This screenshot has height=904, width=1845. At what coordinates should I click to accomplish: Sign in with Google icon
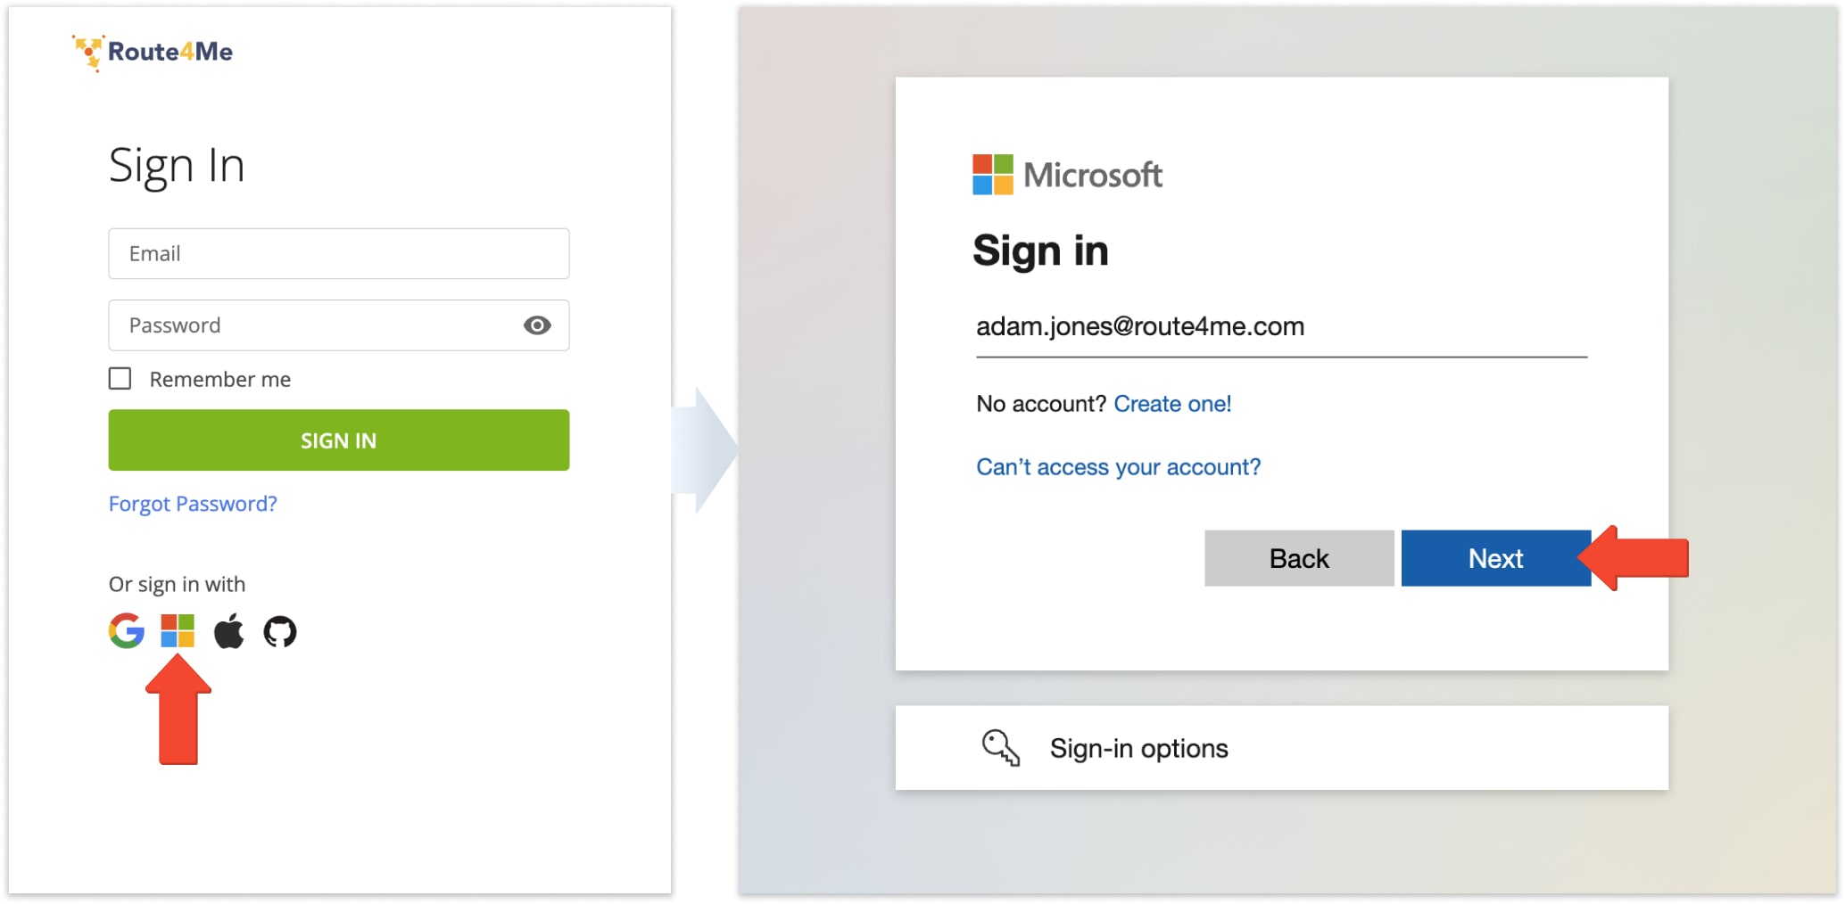coord(127,631)
